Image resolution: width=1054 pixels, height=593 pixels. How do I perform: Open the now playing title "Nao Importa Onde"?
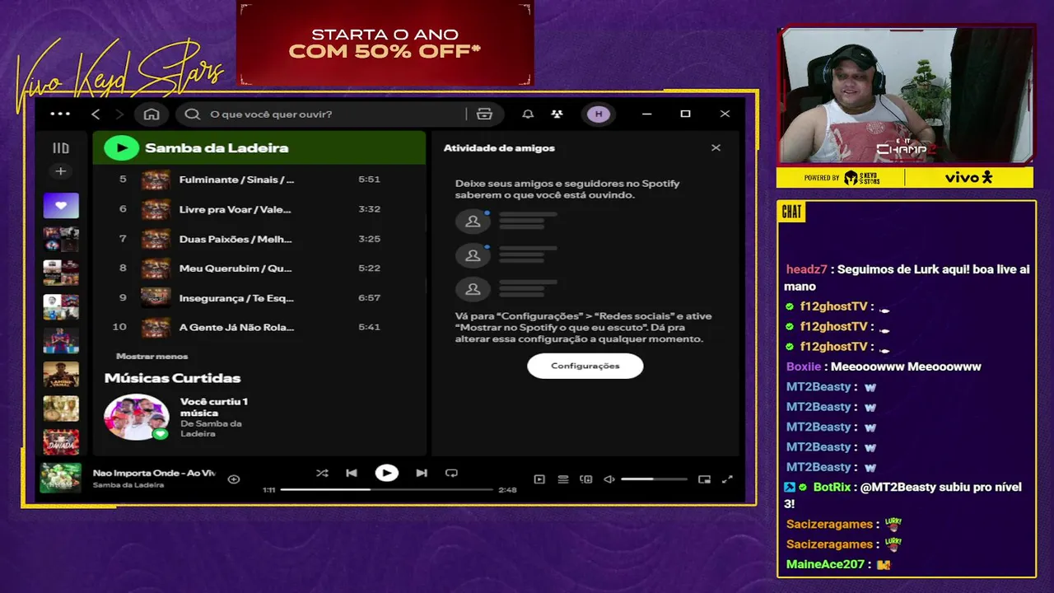154,473
